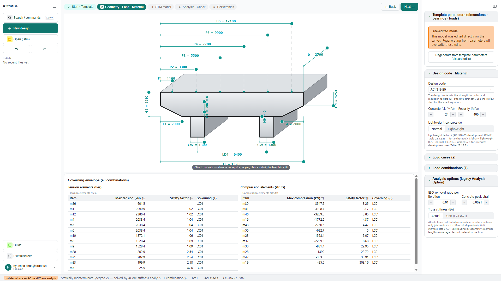
Task: Click the Concrete fck input field
Action: 442,114
